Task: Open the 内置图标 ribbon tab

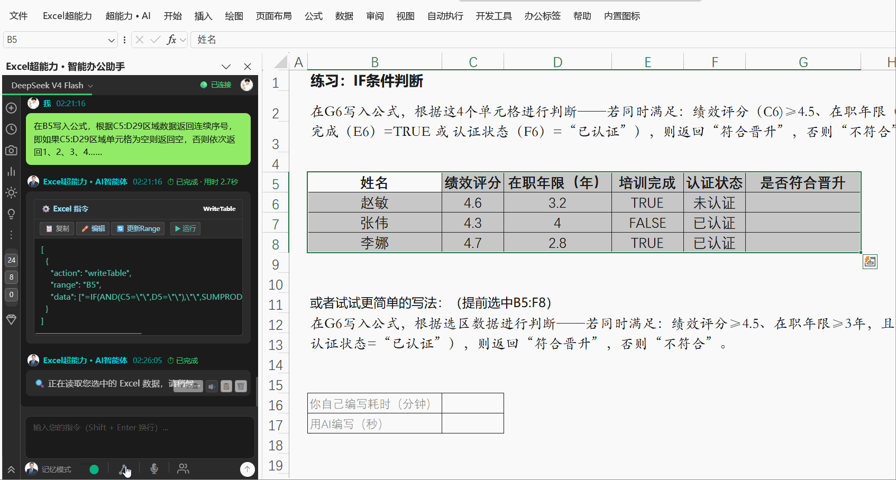Action: point(622,16)
